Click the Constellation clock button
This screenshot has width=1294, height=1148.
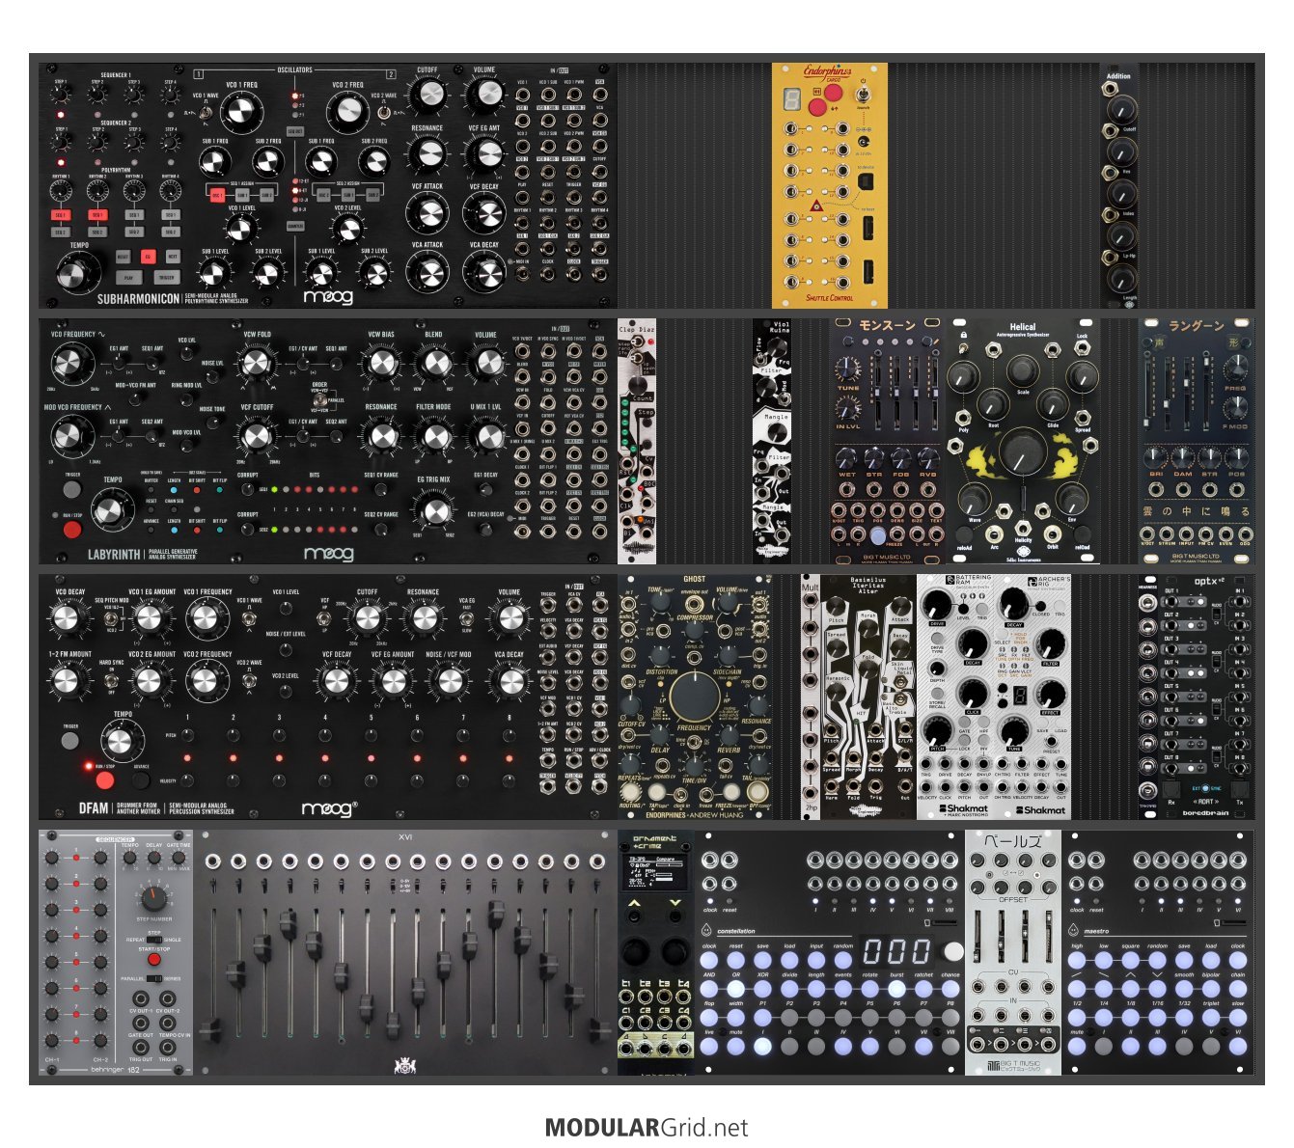pyautogui.click(x=709, y=960)
